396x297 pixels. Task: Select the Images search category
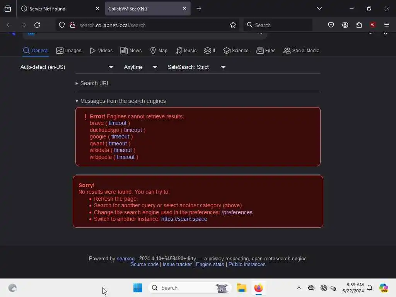point(69,51)
